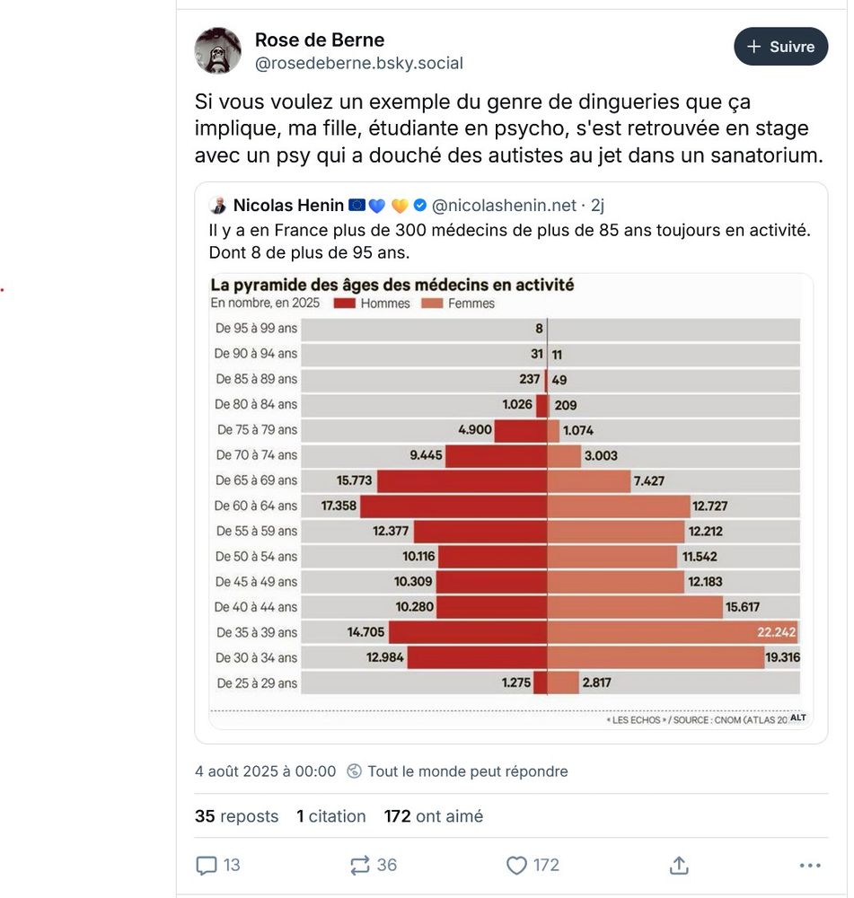This screenshot has width=854, height=898.
Task: Toggle like on the post via the heart
Action: [x=516, y=865]
